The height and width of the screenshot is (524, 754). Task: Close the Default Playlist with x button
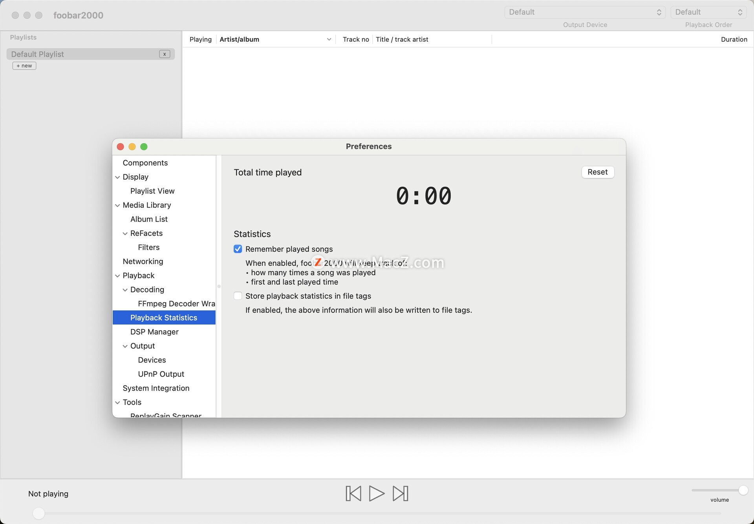pyautogui.click(x=165, y=54)
